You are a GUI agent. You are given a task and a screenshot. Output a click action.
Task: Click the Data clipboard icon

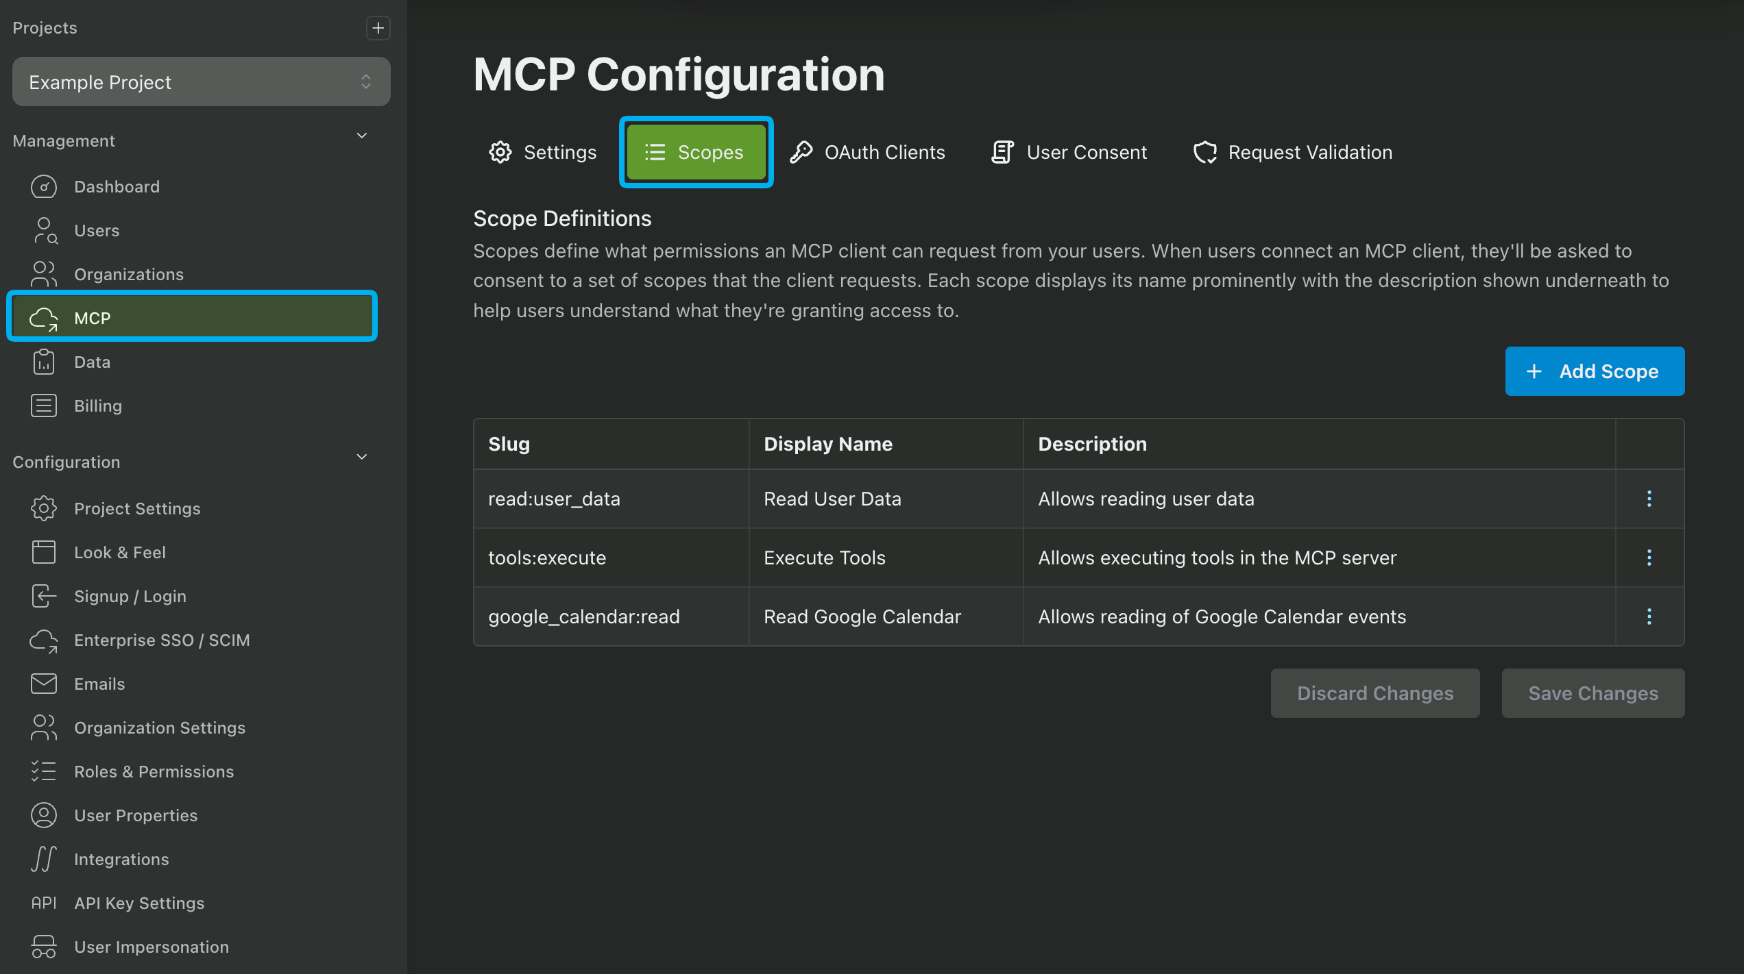click(x=44, y=362)
